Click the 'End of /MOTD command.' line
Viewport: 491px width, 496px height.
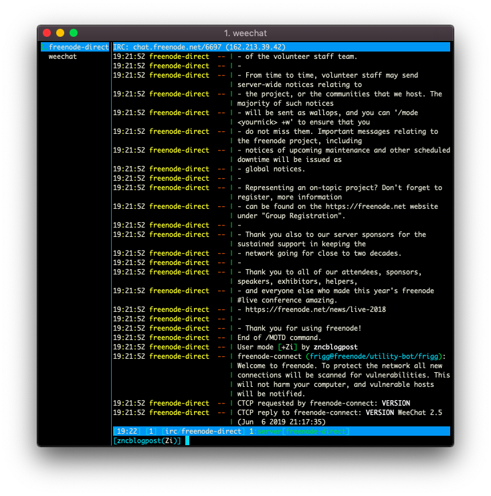pyautogui.click(x=279, y=338)
